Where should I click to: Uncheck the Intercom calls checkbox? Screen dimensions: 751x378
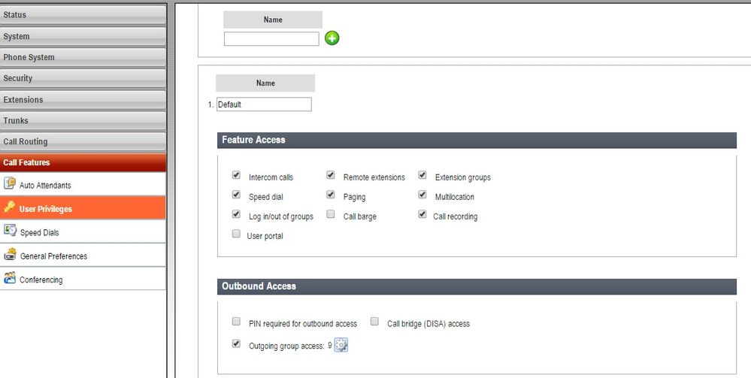coord(236,176)
